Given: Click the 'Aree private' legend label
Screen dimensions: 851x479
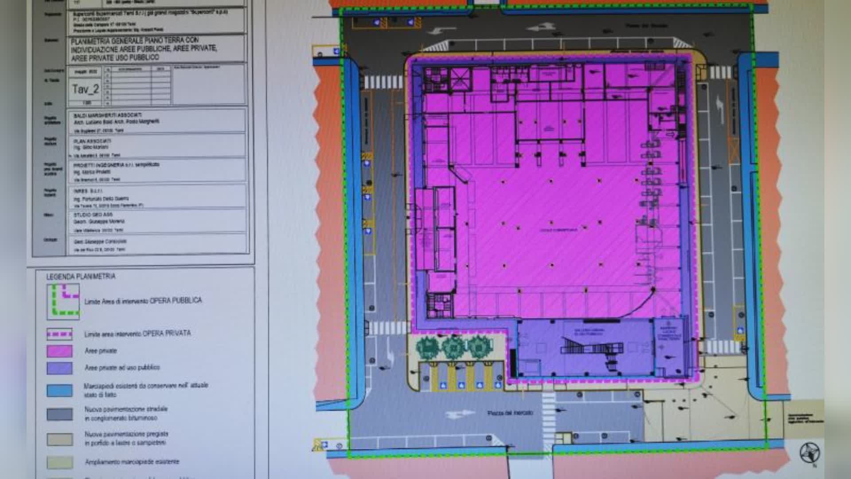Looking at the screenshot, I should 101,351.
